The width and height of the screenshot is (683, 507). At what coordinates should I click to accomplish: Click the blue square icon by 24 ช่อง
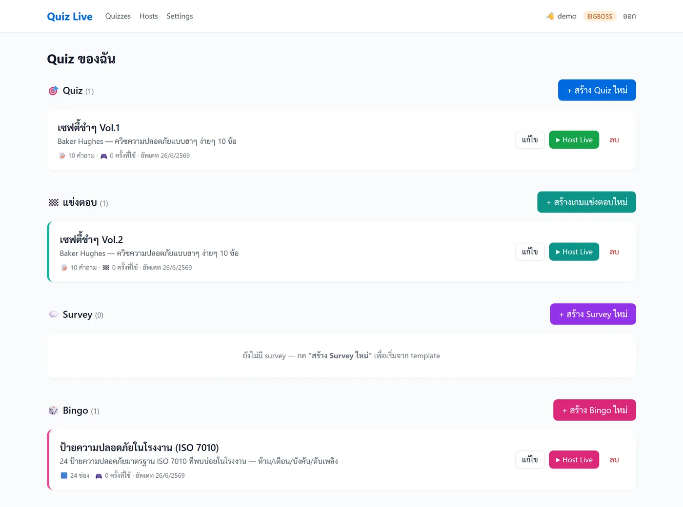pos(64,475)
